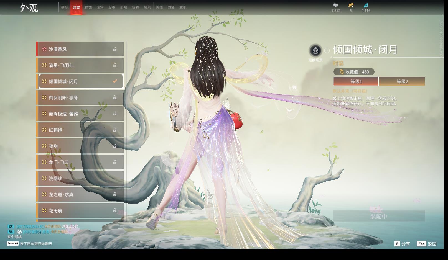This screenshot has width=448, height=260.
Task: Select the 时装 tab
Action: point(76,7)
